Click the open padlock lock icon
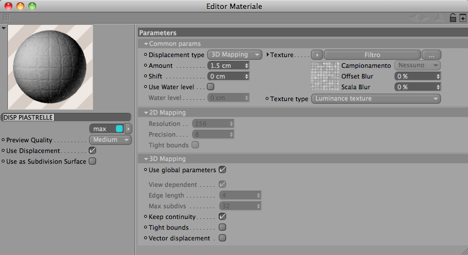The width and height of the screenshot is (468, 255). [x=453, y=18]
